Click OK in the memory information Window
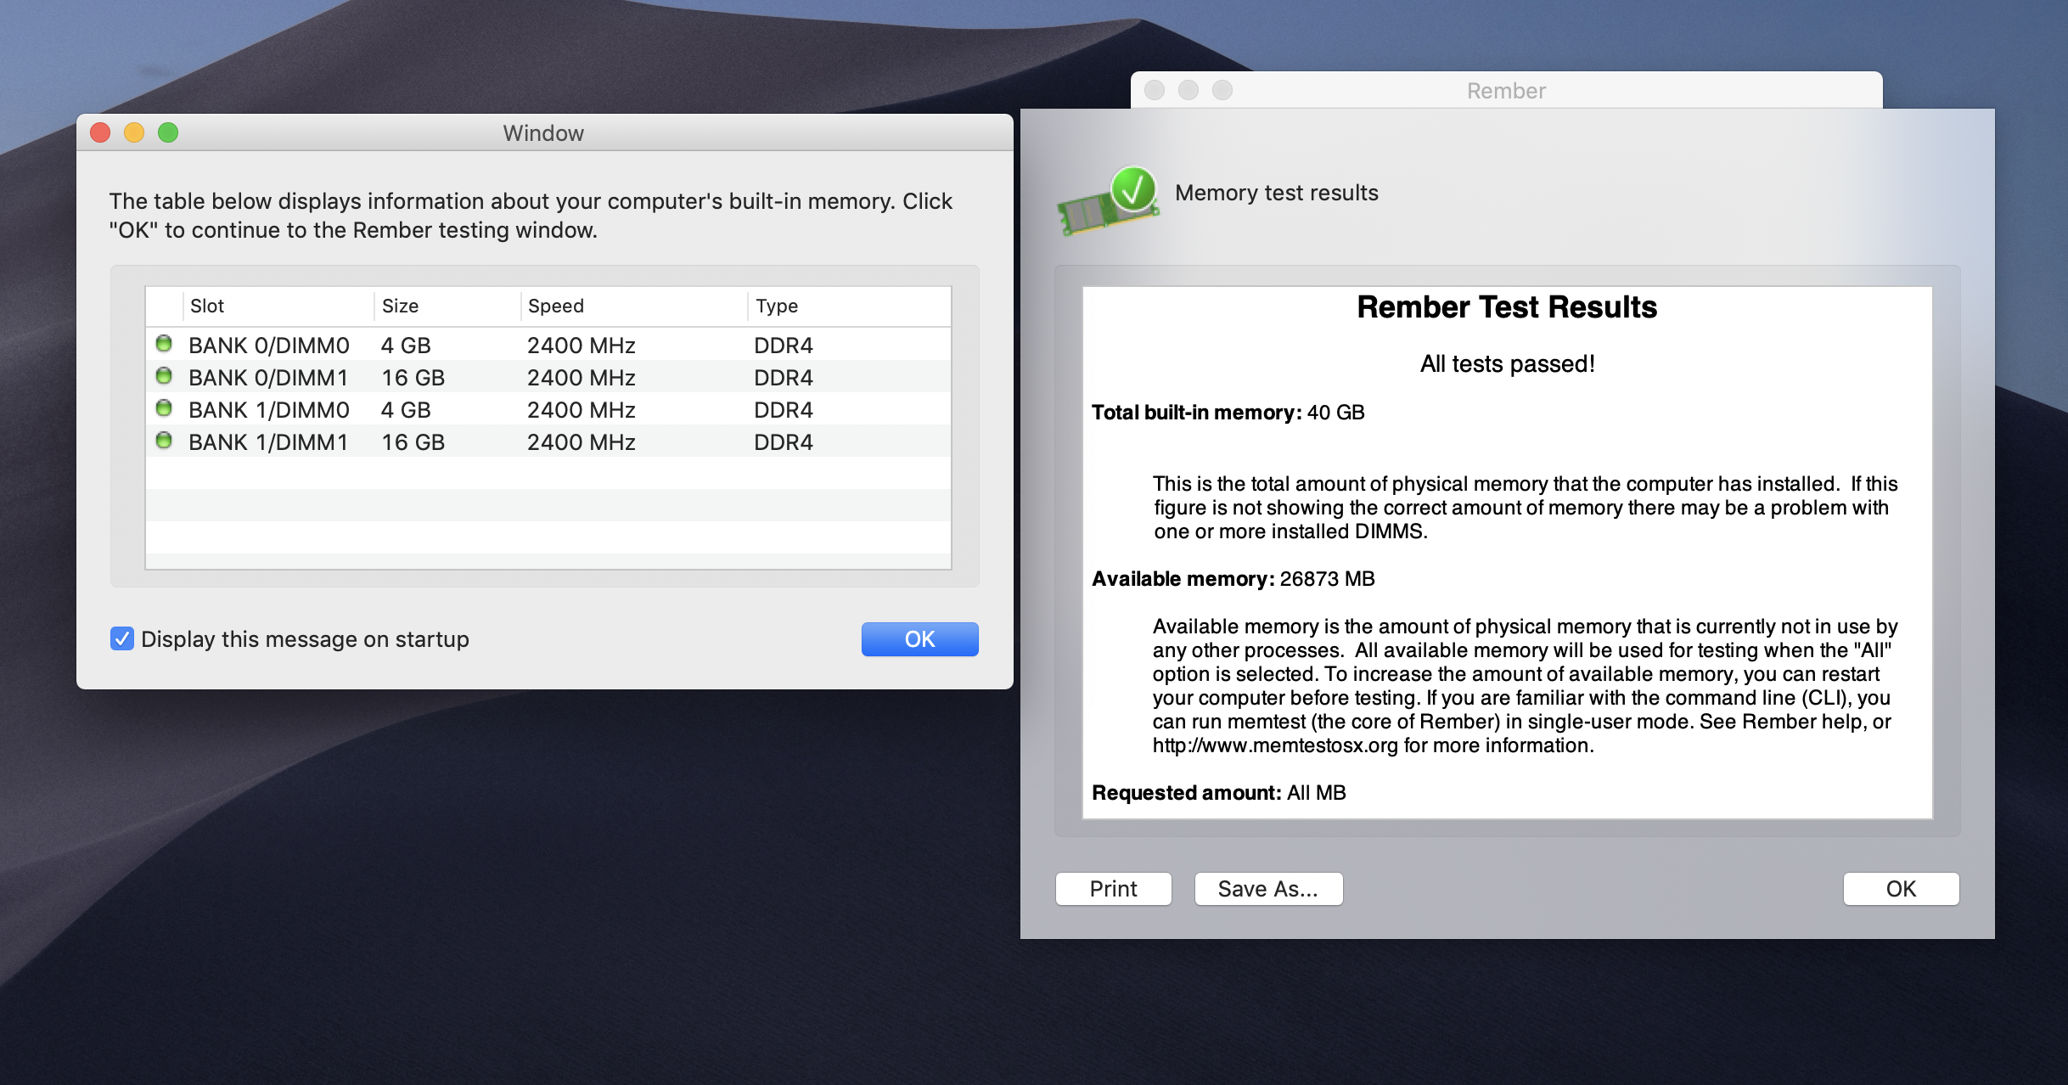 point(919,639)
